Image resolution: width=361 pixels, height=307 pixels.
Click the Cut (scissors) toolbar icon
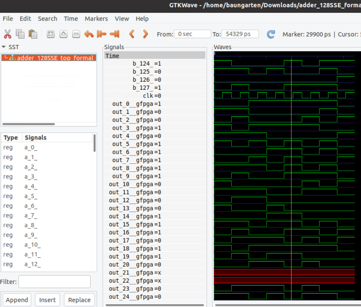[x=8, y=34]
